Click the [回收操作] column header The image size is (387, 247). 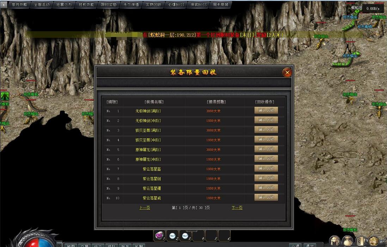point(265,102)
